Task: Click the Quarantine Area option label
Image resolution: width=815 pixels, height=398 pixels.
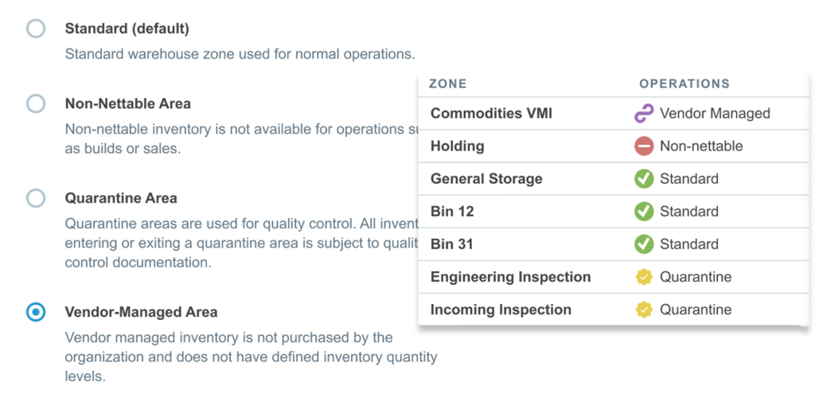Action: pyautogui.click(x=121, y=198)
